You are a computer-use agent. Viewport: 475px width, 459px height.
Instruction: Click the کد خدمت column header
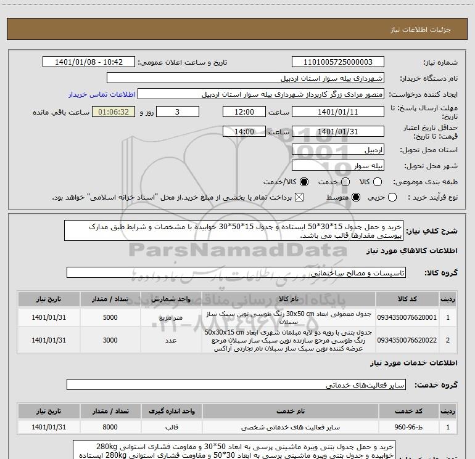point(408,411)
